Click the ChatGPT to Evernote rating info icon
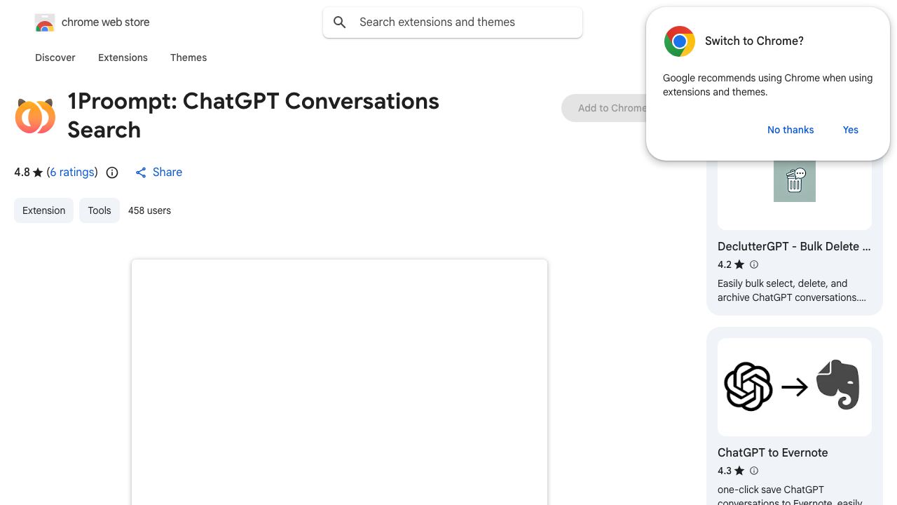Viewport: 897px width, 505px height. pos(754,471)
